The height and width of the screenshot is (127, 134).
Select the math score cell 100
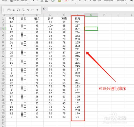pyautogui.click(x=50, y=26)
